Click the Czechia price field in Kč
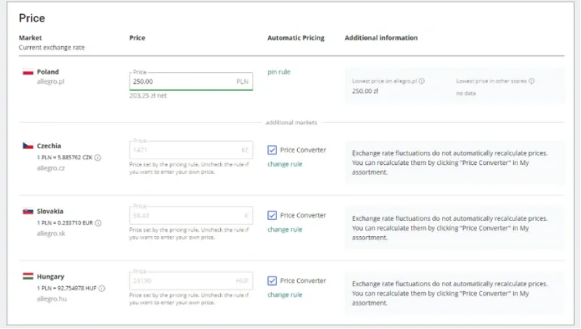 pyautogui.click(x=182, y=150)
